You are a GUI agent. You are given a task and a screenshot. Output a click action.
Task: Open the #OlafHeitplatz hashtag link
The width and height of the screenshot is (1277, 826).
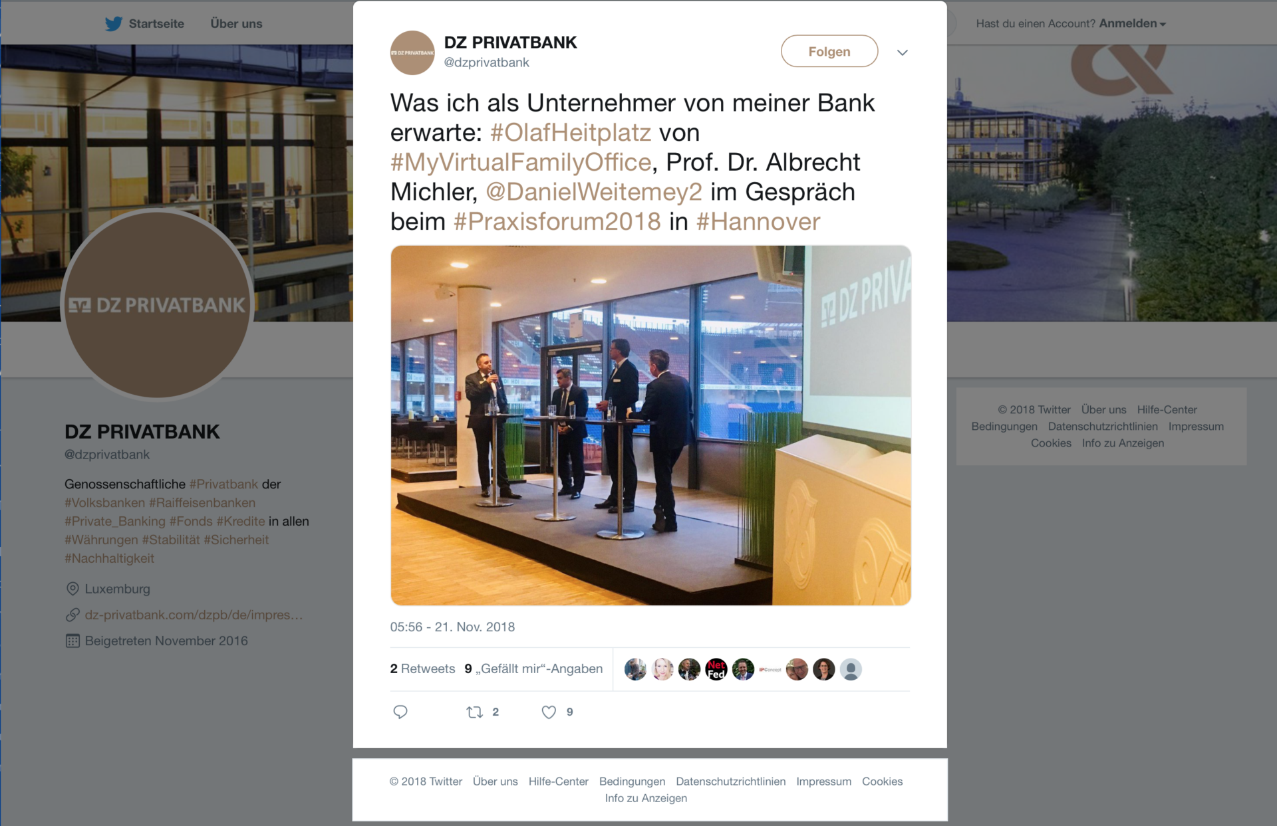(571, 132)
